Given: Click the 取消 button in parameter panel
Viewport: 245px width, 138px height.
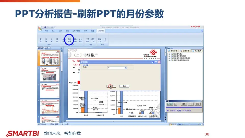Looking at the screenshot, I should point(124,86).
